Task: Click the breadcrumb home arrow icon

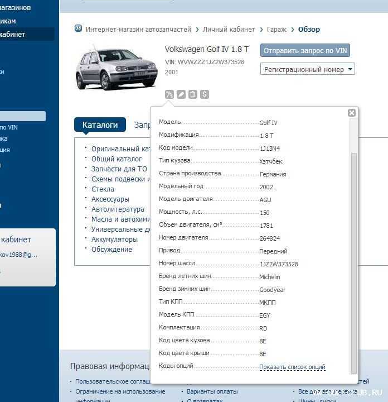Action: [x=78, y=28]
